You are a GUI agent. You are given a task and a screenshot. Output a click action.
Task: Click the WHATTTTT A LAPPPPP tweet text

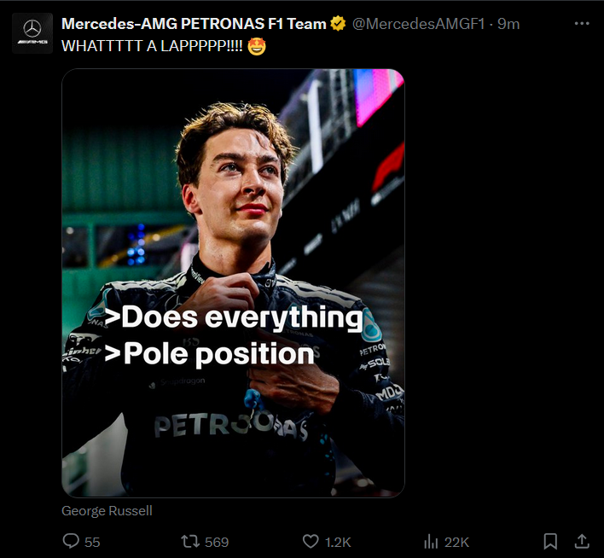click(154, 46)
